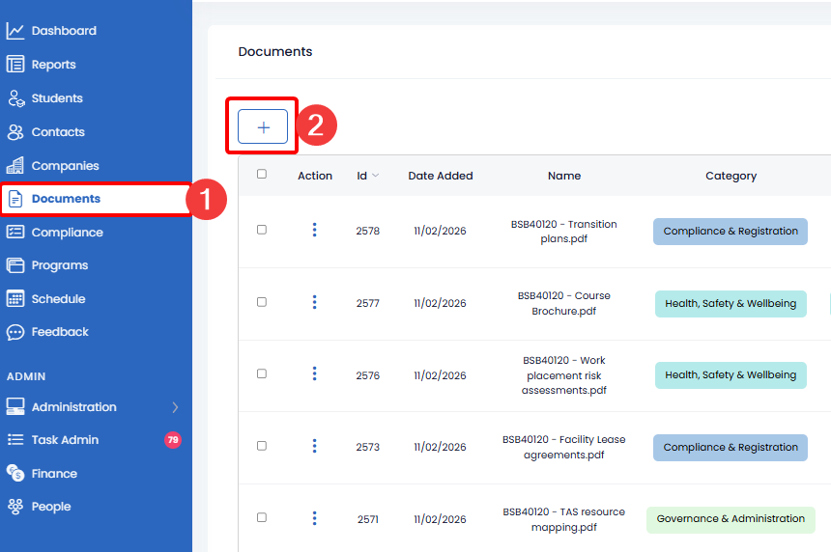Open three-dot action menu for document 2573
This screenshot has width=831, height=552.
coord(314,446)
